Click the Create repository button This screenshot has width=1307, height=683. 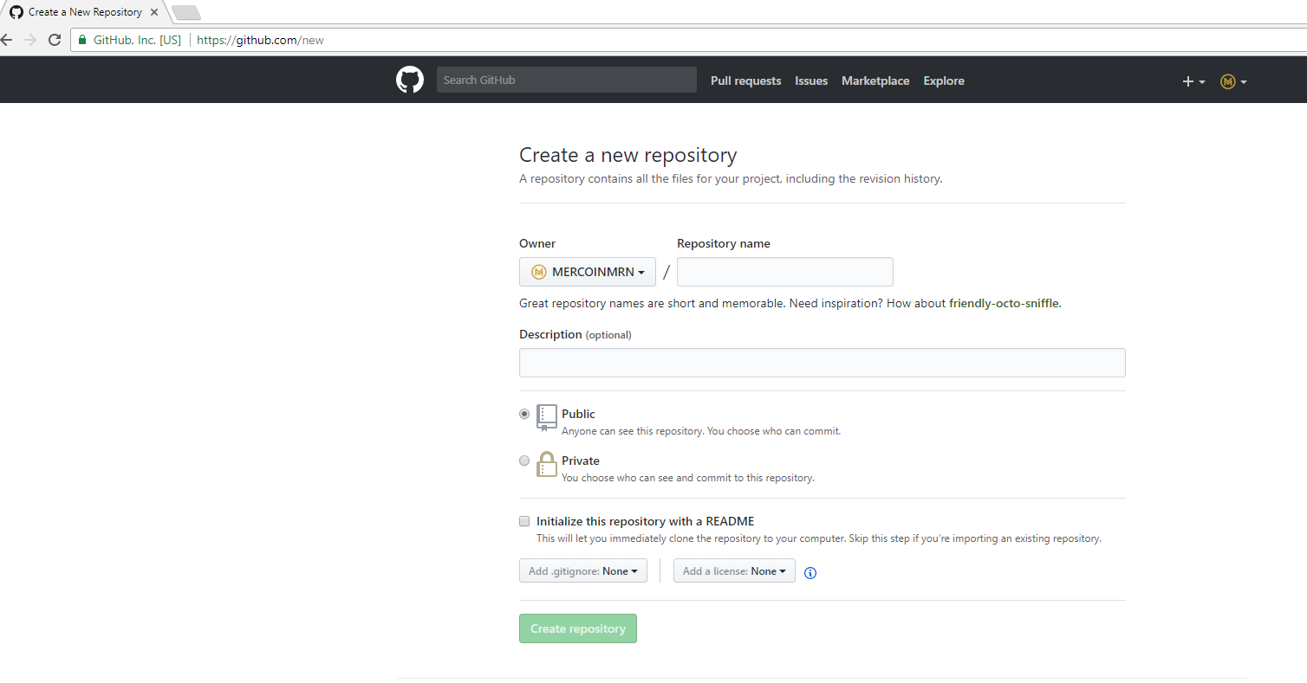(578, 628)
